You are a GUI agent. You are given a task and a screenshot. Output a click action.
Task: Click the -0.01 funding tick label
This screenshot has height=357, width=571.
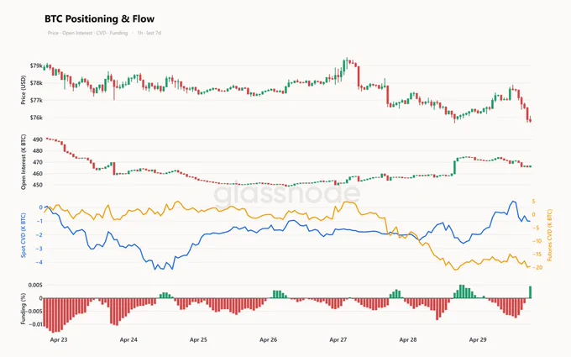35,324
